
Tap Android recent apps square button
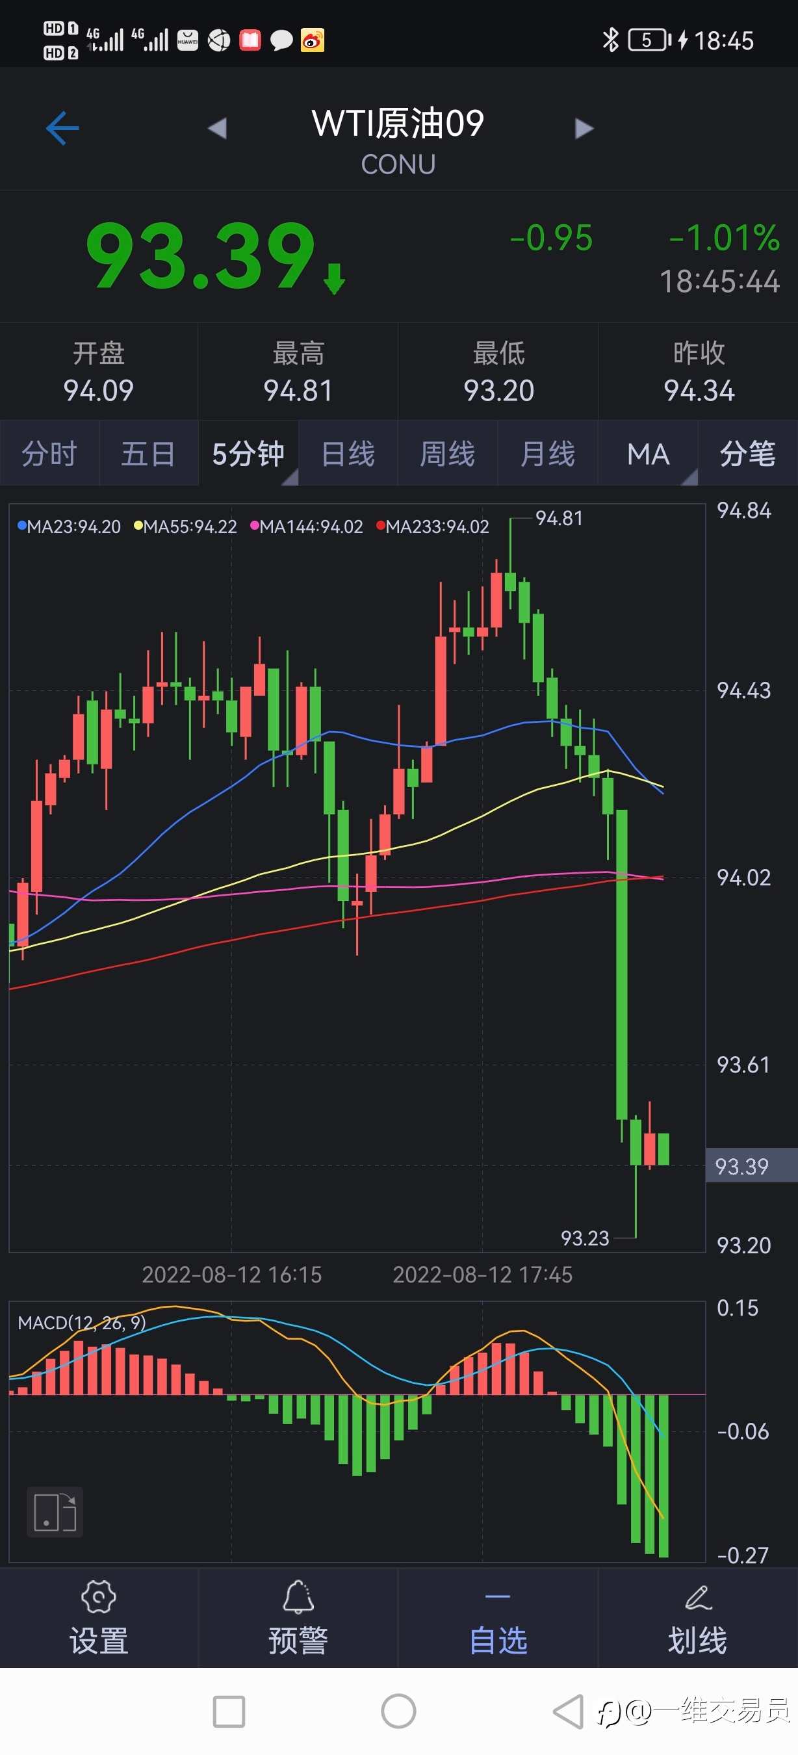(229, 1711)
